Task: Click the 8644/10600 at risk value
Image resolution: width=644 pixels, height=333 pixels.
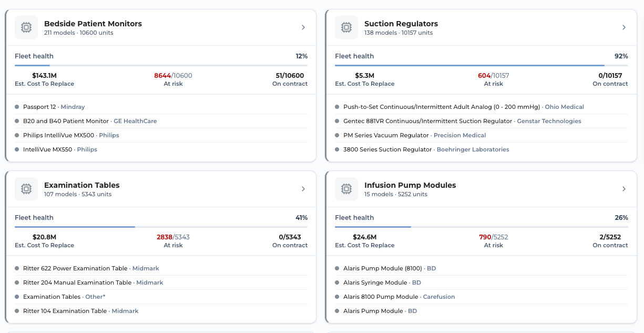Action: pyautogui.click(x=173, y=76)
